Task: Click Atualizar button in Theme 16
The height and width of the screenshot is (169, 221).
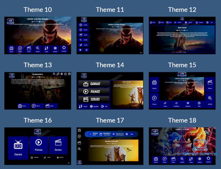Action: click(x=36, y=157)
